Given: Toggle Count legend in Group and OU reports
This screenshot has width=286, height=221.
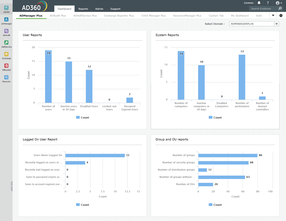Looking at the screenshot, I should pos(215,205).
